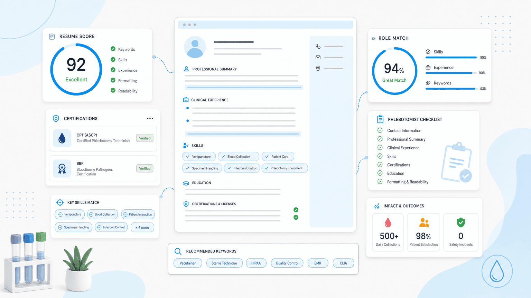Screen dimensions: 531x298
Task: Click the Role Match Skills check icon
Action: (x=428, y=52)
